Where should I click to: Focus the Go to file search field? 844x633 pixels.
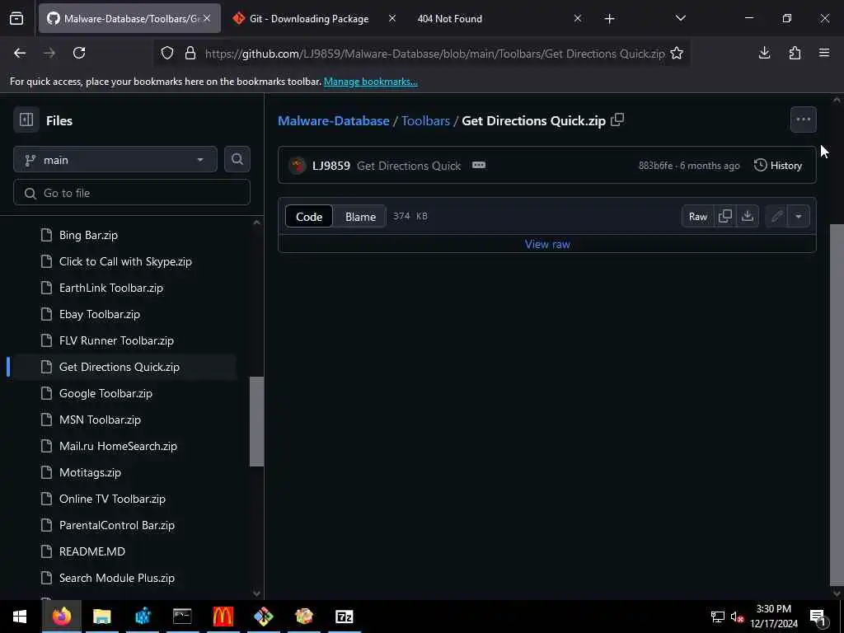pos(132,193)
